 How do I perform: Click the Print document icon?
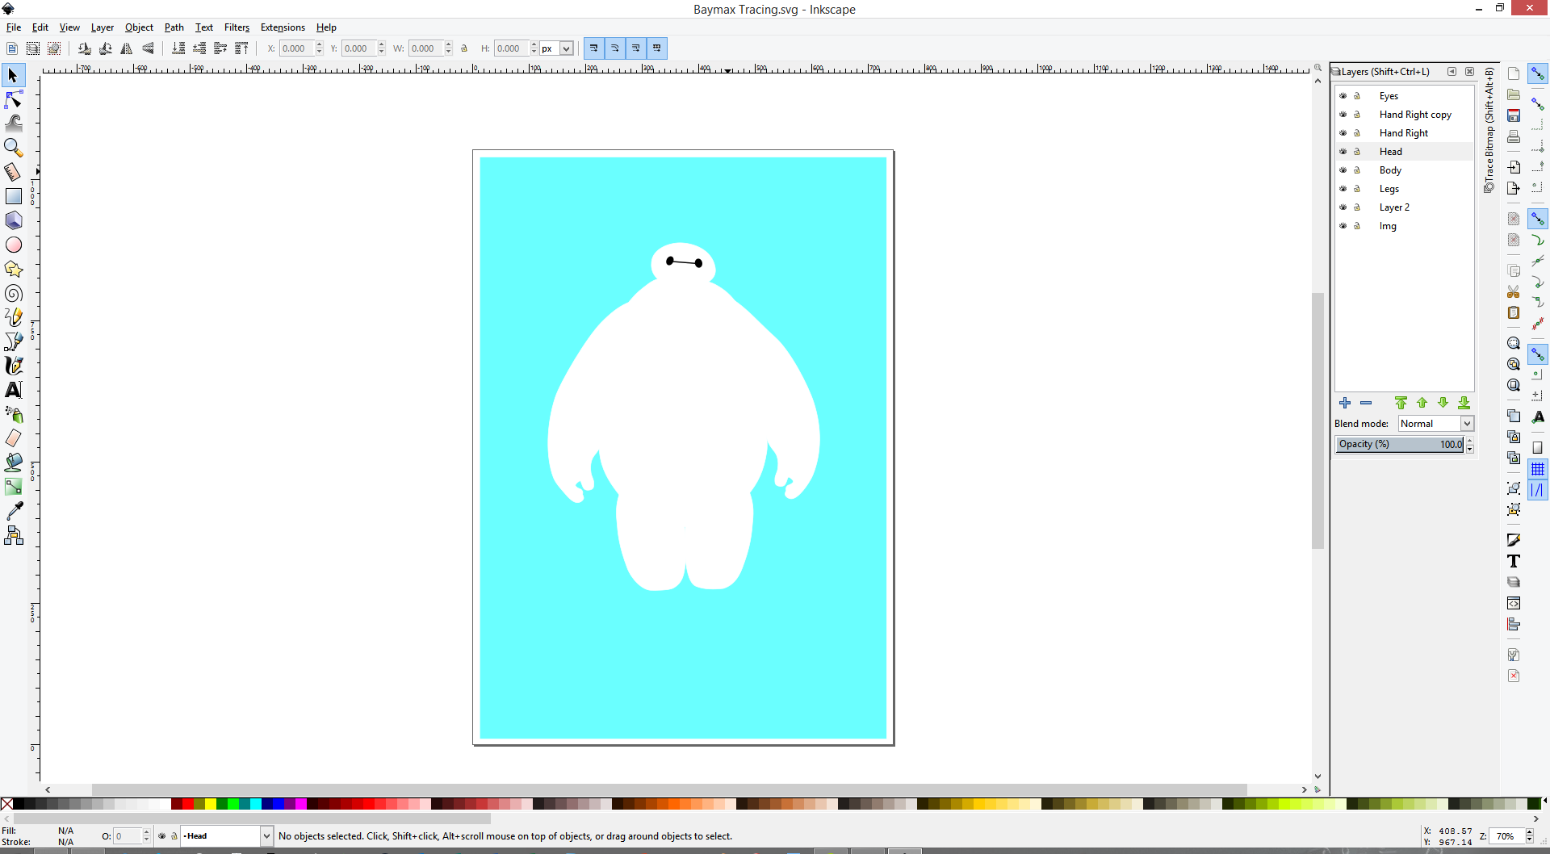[1514, 136]
